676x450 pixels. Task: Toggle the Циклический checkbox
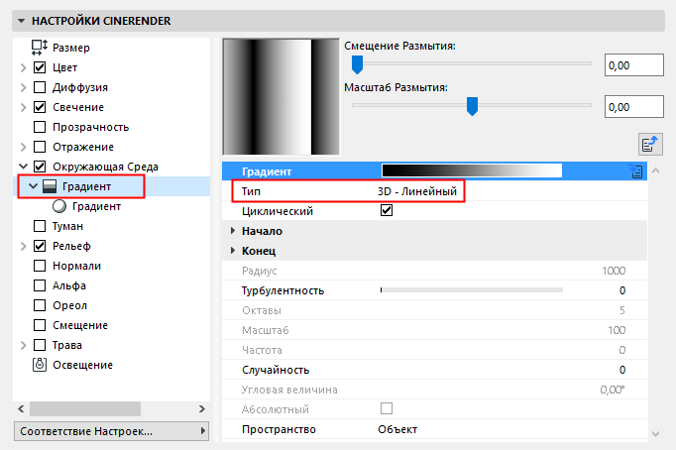387,211
